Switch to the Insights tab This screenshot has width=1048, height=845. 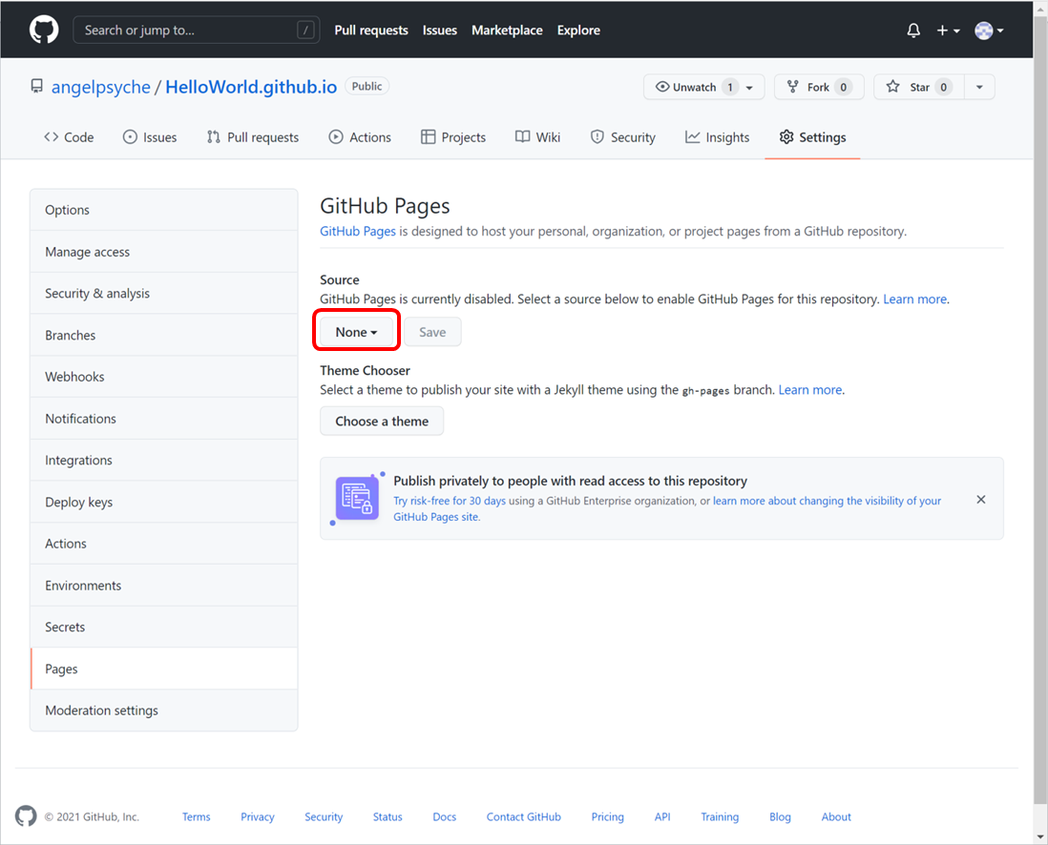coord(717,137)
